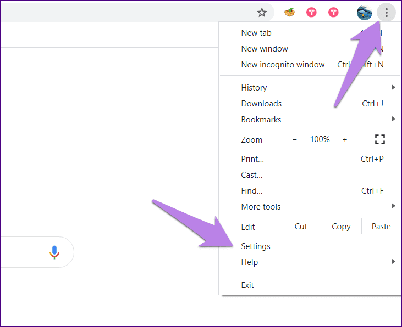Select Print... from the menu
The image size is (402, 327).
pyautogui.click(x=311, y=159)
